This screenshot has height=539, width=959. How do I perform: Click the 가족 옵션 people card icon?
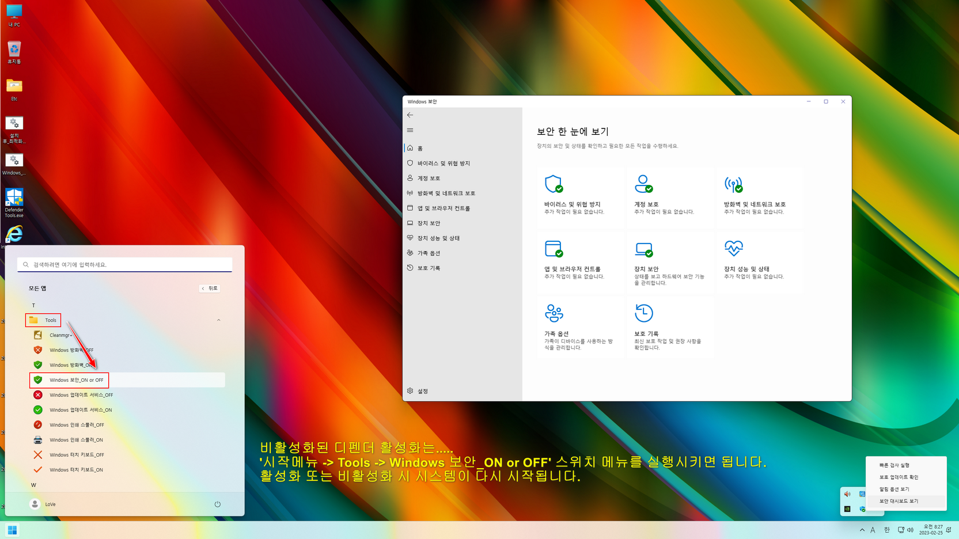coord(554,313)
